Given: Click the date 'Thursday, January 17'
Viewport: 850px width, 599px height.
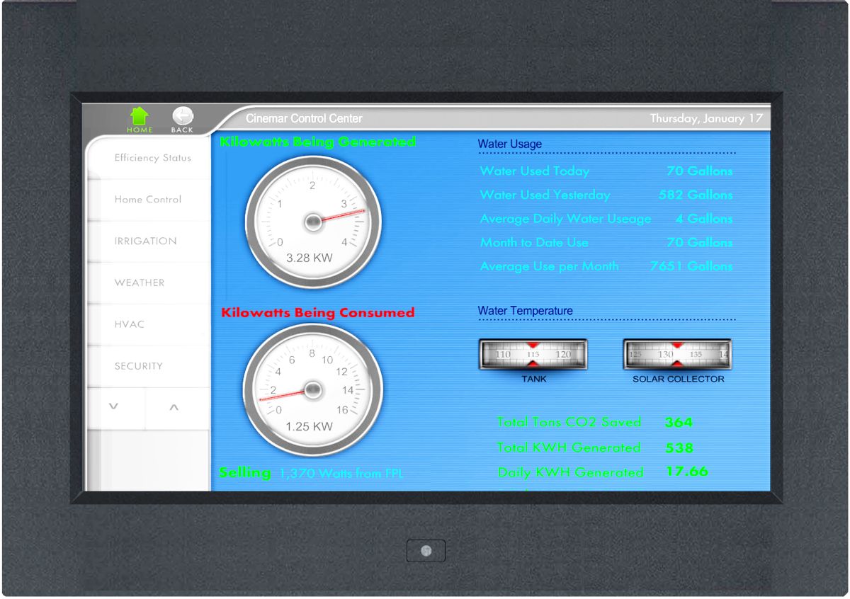Looking at the screenshot, I should pyautogui.click(x=707, y=118).
